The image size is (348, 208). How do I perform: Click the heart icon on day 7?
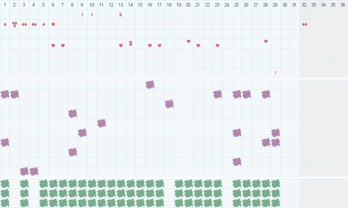[63, 46]
